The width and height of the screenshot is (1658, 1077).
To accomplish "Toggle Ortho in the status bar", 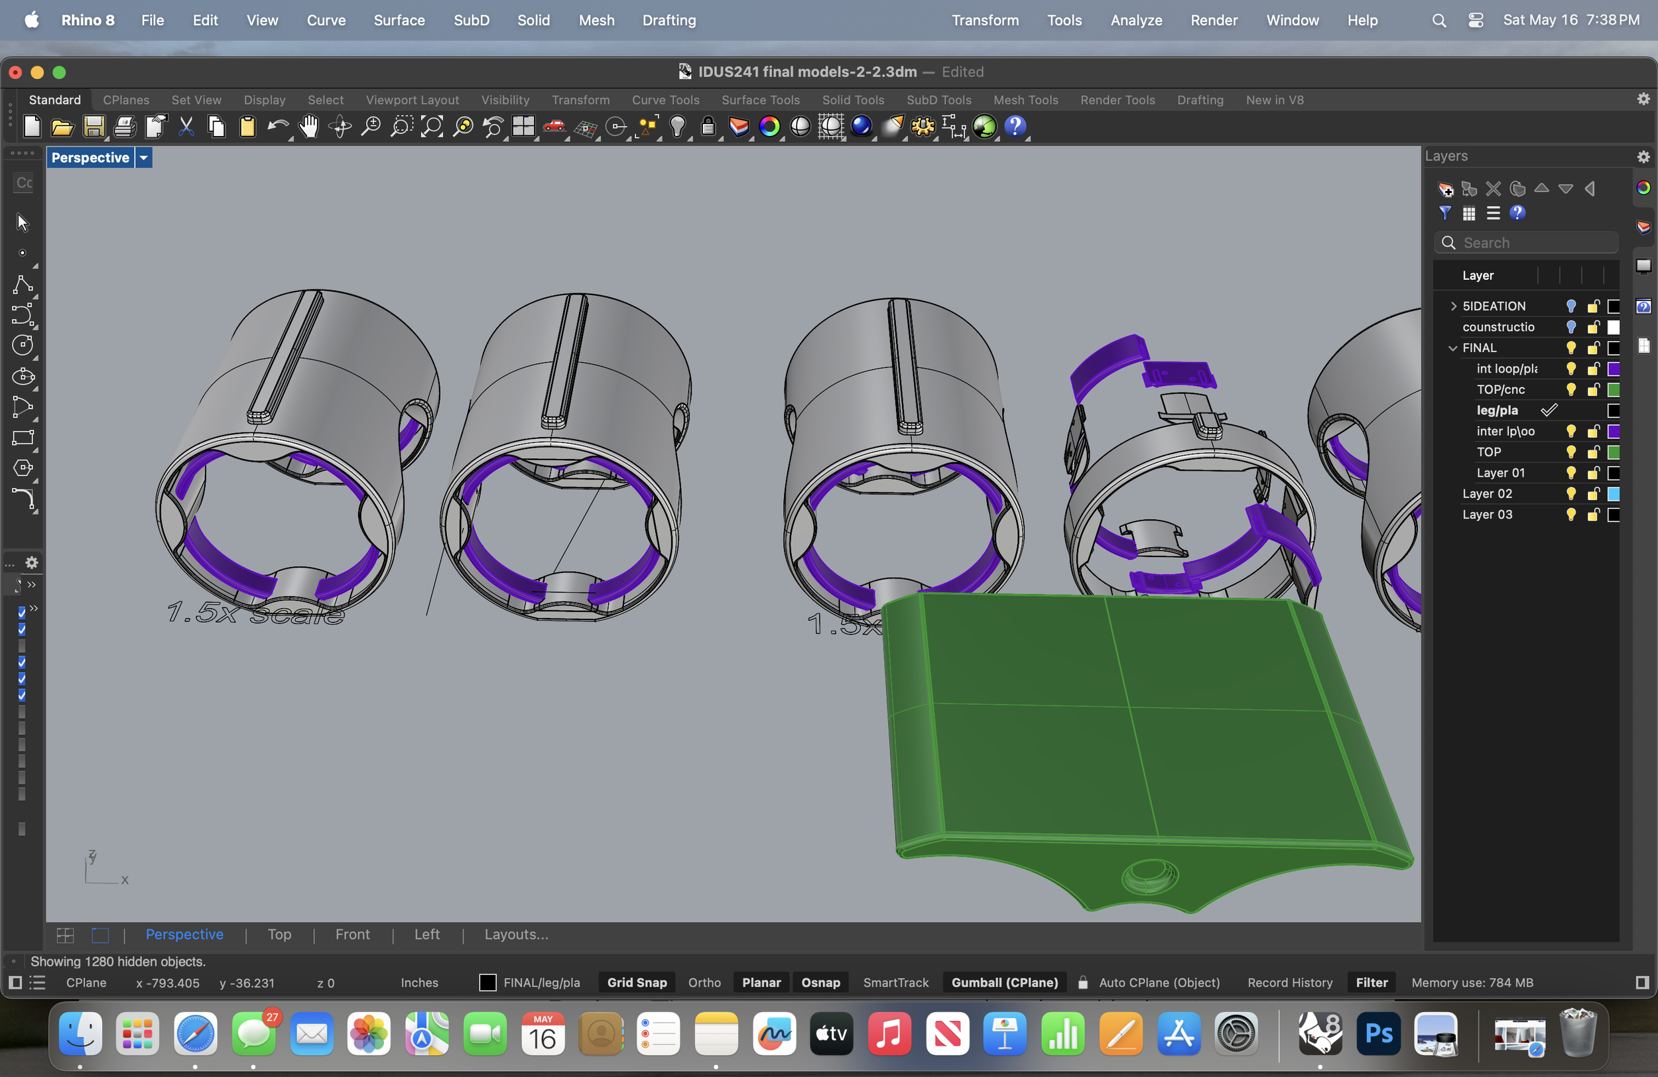I will coord(704,982).
